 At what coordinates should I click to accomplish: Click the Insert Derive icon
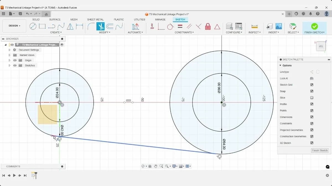click(269, 26)
